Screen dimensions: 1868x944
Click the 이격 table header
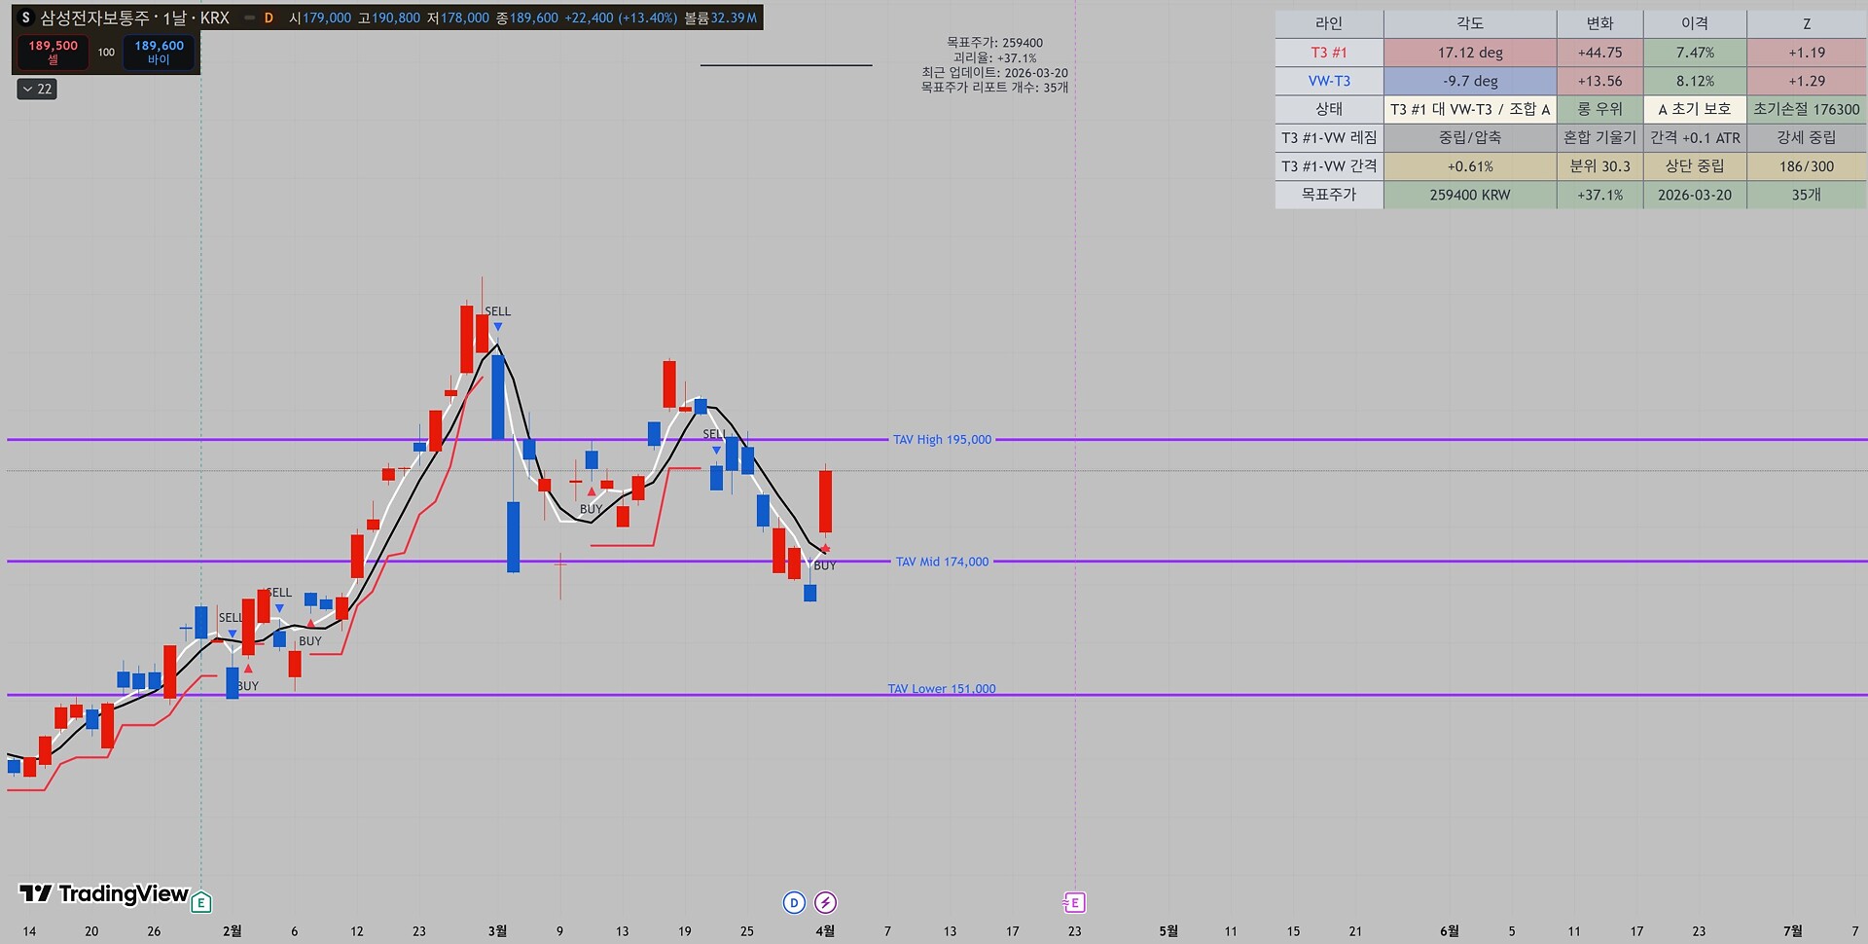(x=1695, y=23)
